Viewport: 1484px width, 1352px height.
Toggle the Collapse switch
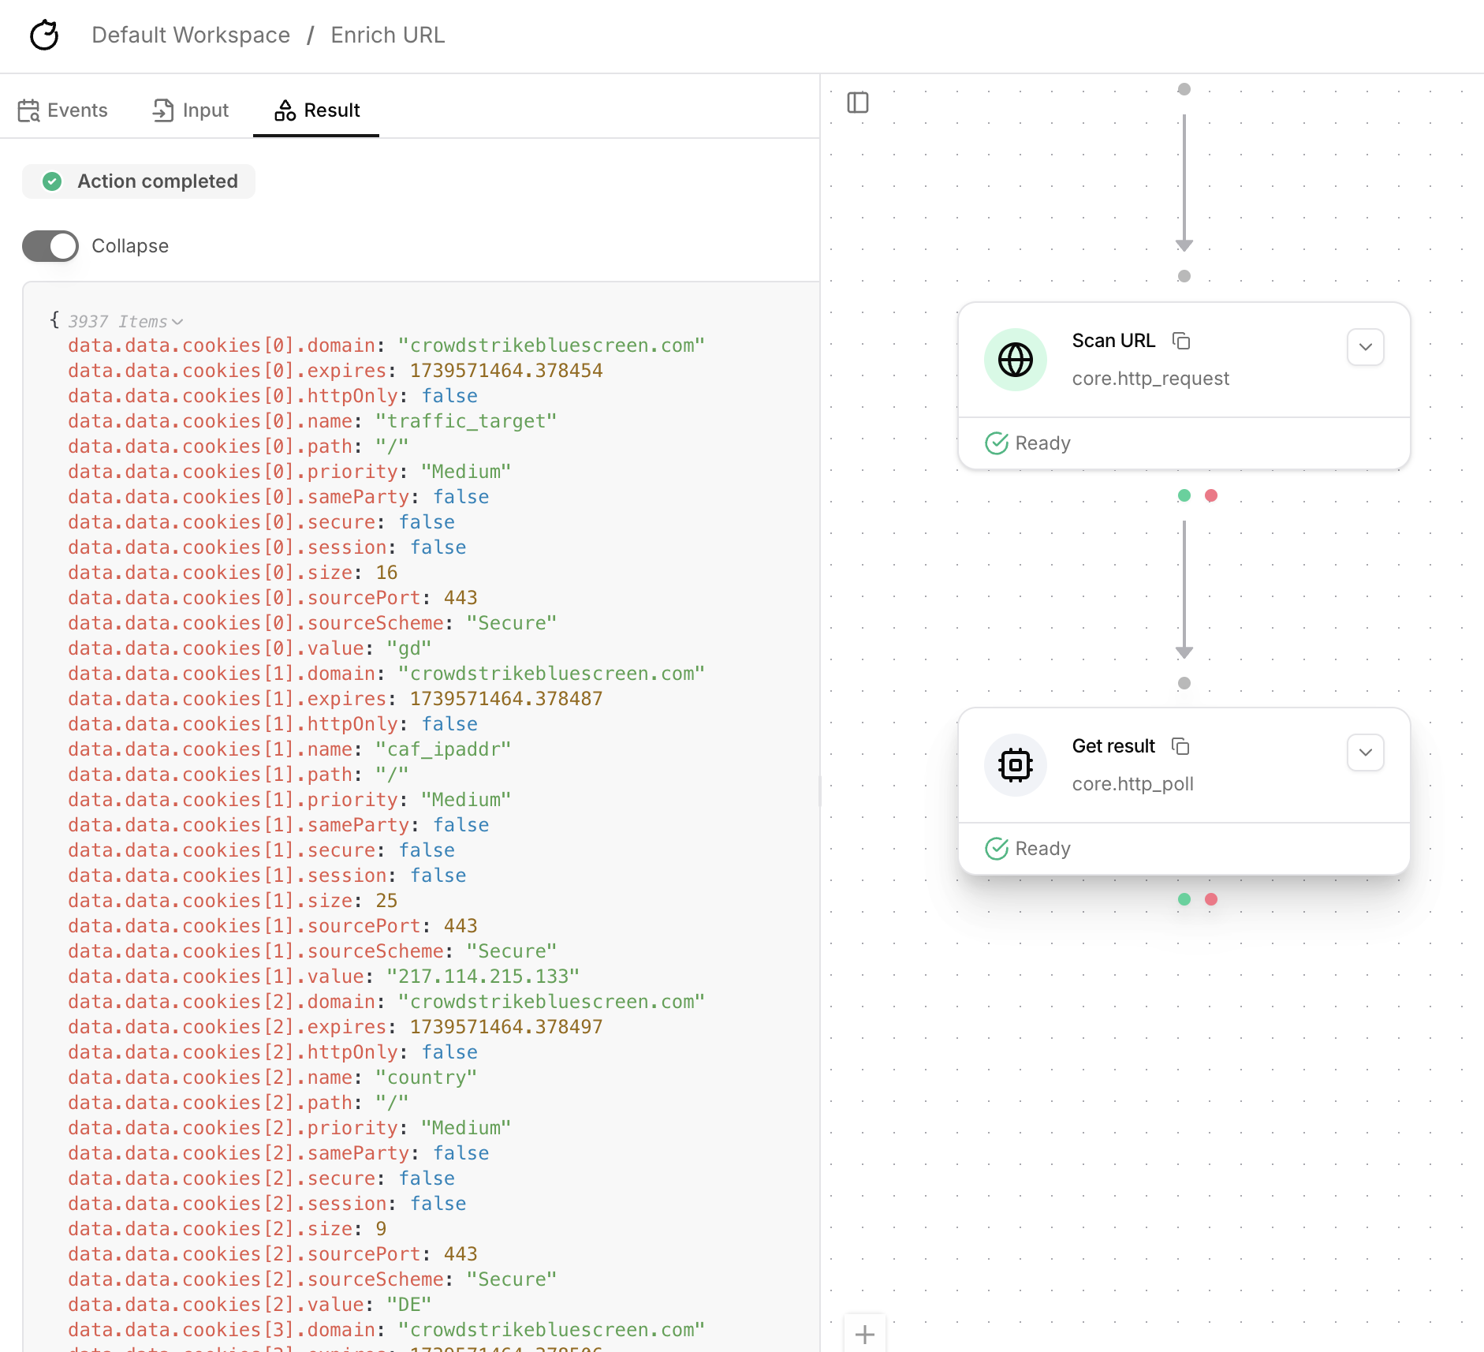50,246
